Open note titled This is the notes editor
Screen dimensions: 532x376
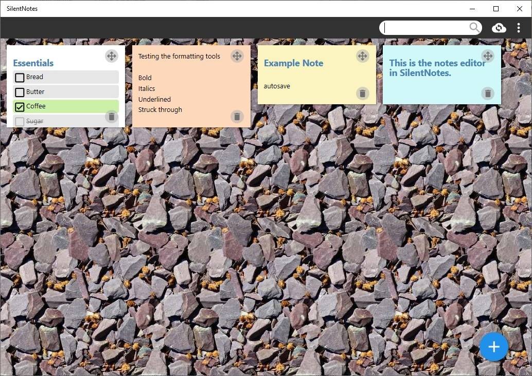click(437, 68)
